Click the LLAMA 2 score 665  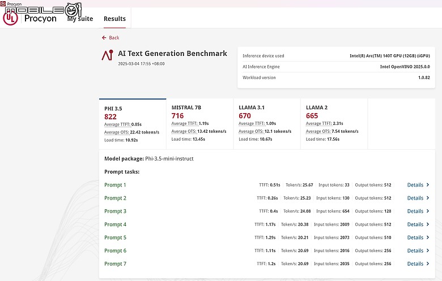(312, 115)
